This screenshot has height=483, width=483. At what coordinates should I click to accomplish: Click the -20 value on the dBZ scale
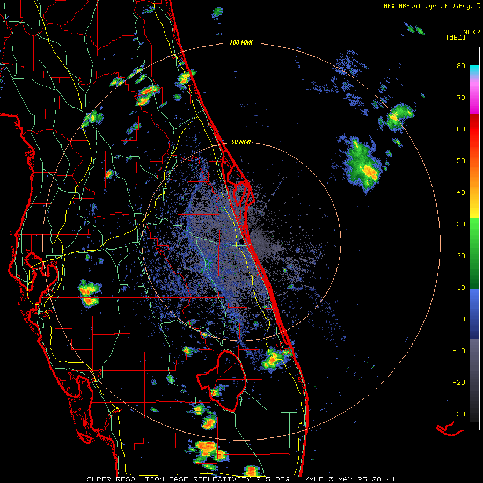[459, 382]
